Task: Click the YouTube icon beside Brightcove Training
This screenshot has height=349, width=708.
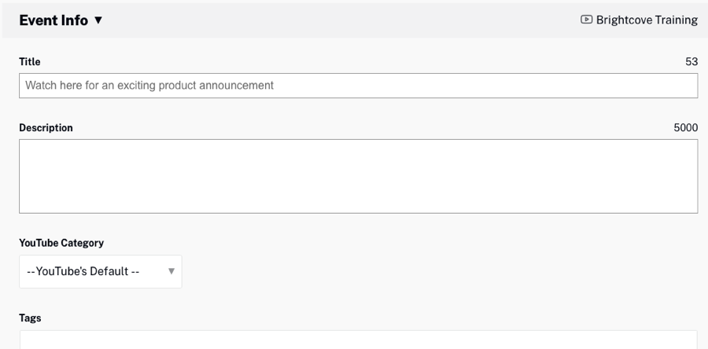Action: tap(586, 20)
